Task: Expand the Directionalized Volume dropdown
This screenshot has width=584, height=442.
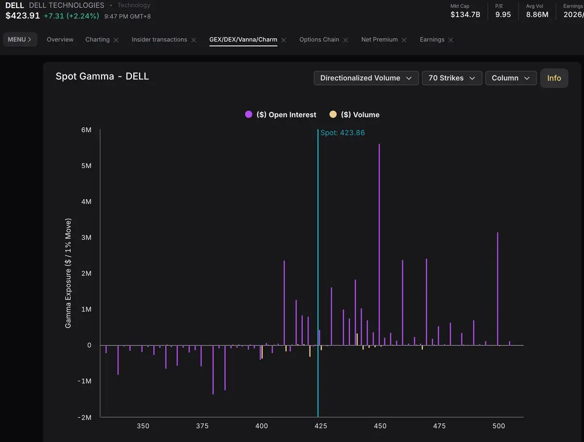Action: tap(366, 78)
